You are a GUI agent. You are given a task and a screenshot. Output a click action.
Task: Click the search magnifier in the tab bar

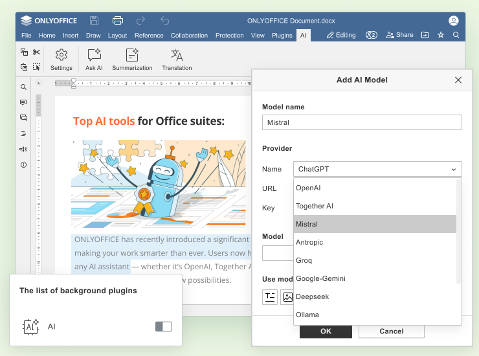point(456,35)
